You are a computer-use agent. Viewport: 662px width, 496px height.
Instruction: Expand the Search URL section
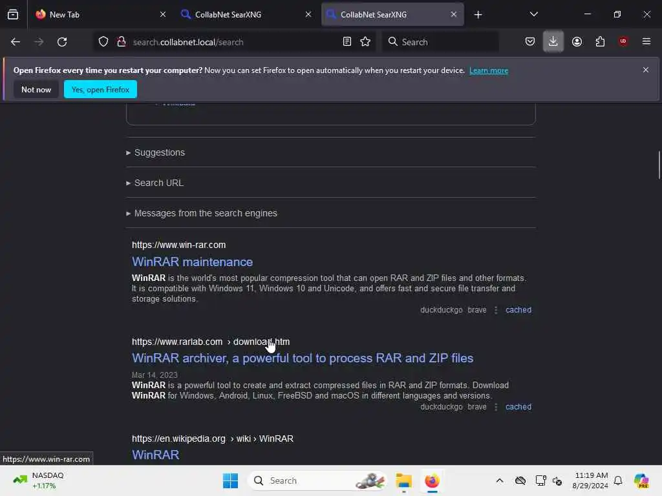155,183
